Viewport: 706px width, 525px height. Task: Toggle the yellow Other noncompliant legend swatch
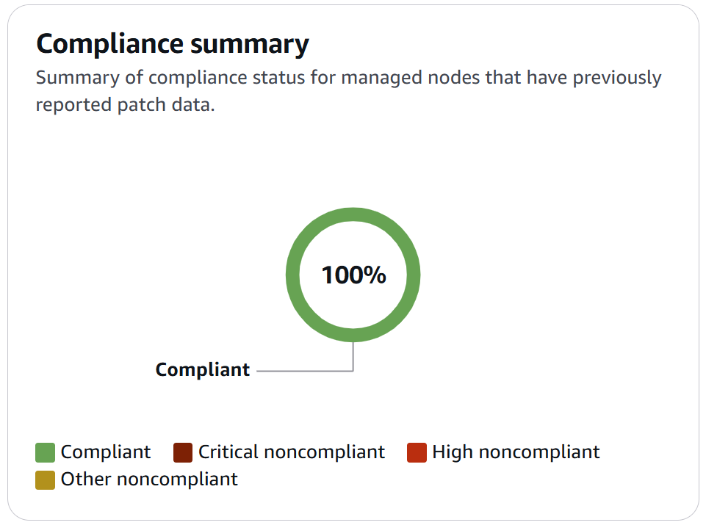click(46, 480)
